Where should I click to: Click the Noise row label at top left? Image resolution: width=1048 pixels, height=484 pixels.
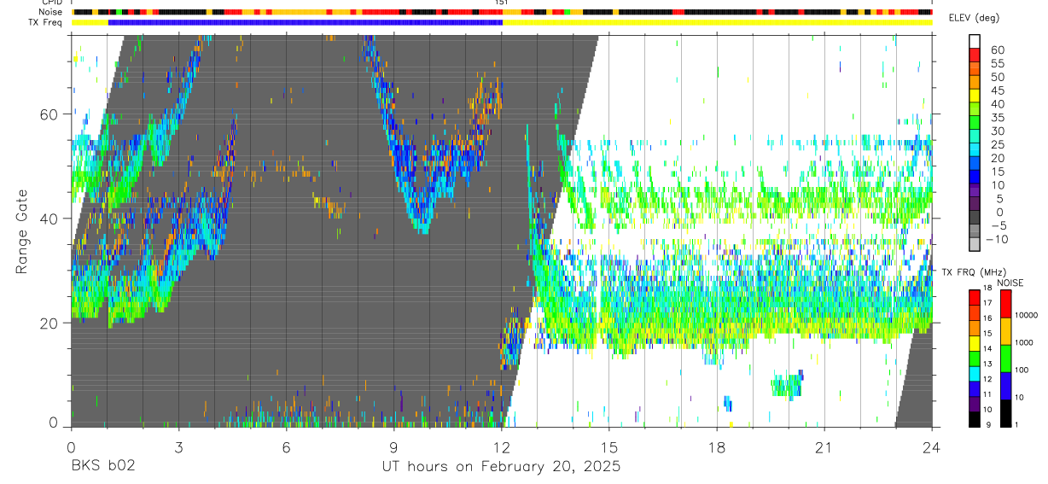click(x=49, y=12)
